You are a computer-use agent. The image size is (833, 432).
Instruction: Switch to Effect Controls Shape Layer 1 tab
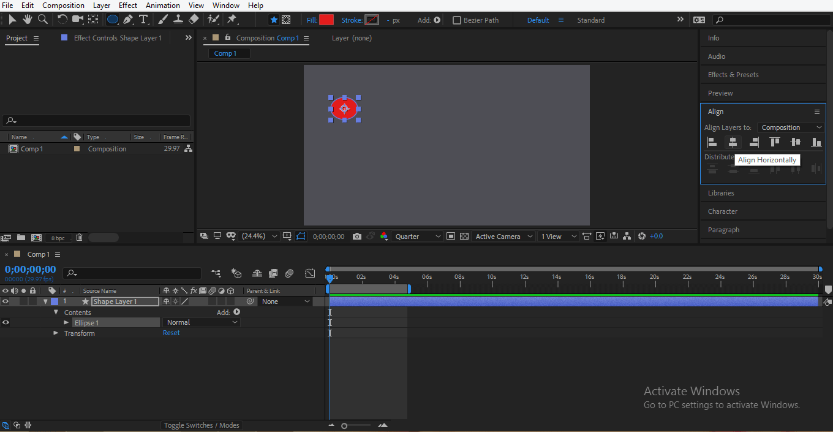pos(118,38)
